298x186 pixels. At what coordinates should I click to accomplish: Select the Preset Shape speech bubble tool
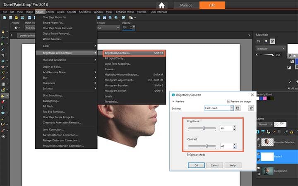click(3, 113)
